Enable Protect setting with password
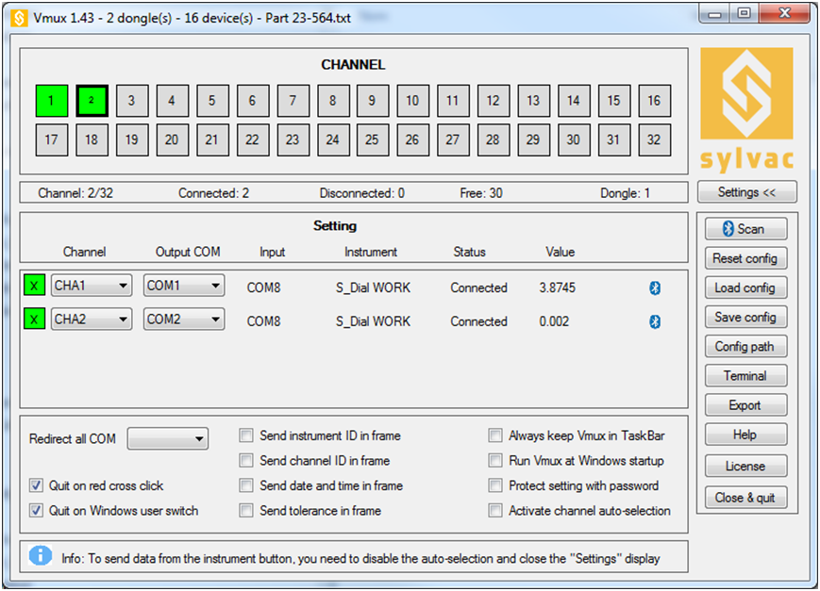This screenshot has height=591, width=820. pos(495,485)
